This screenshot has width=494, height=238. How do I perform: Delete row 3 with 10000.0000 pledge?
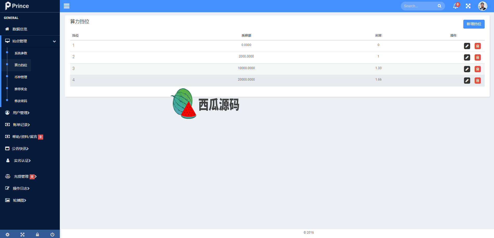[478, 69]
